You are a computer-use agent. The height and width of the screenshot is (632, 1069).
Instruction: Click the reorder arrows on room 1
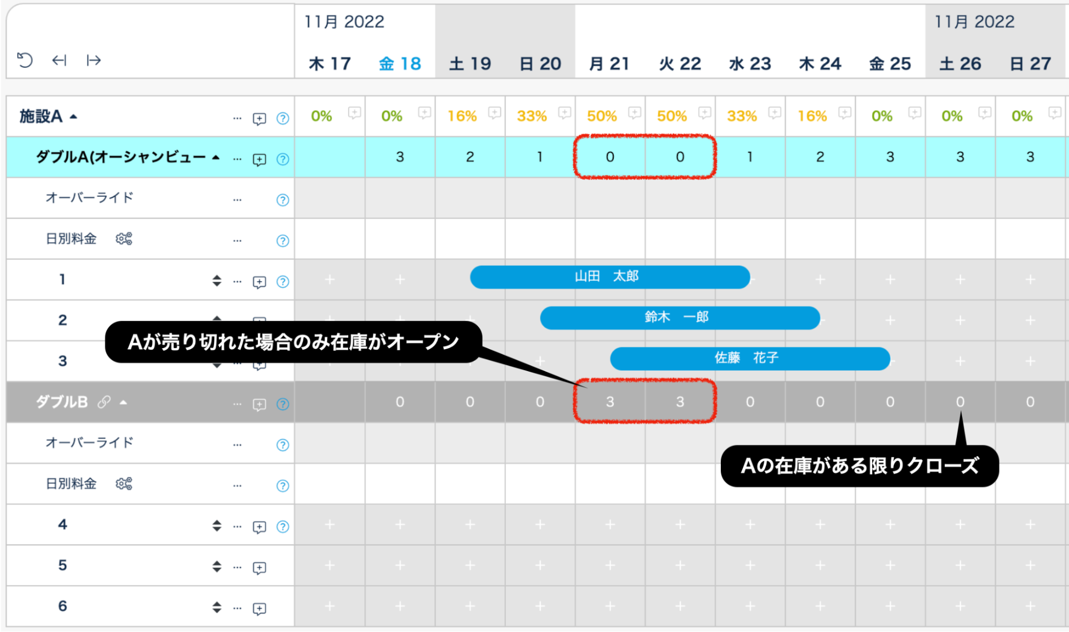[x=217, y=280]
